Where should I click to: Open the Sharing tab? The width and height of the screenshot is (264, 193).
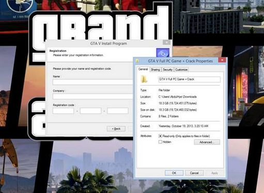click(156, 69)
